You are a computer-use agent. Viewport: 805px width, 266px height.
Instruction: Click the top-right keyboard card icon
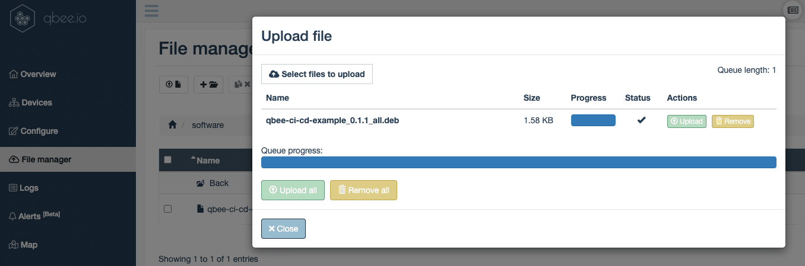(x=792, y=10)
